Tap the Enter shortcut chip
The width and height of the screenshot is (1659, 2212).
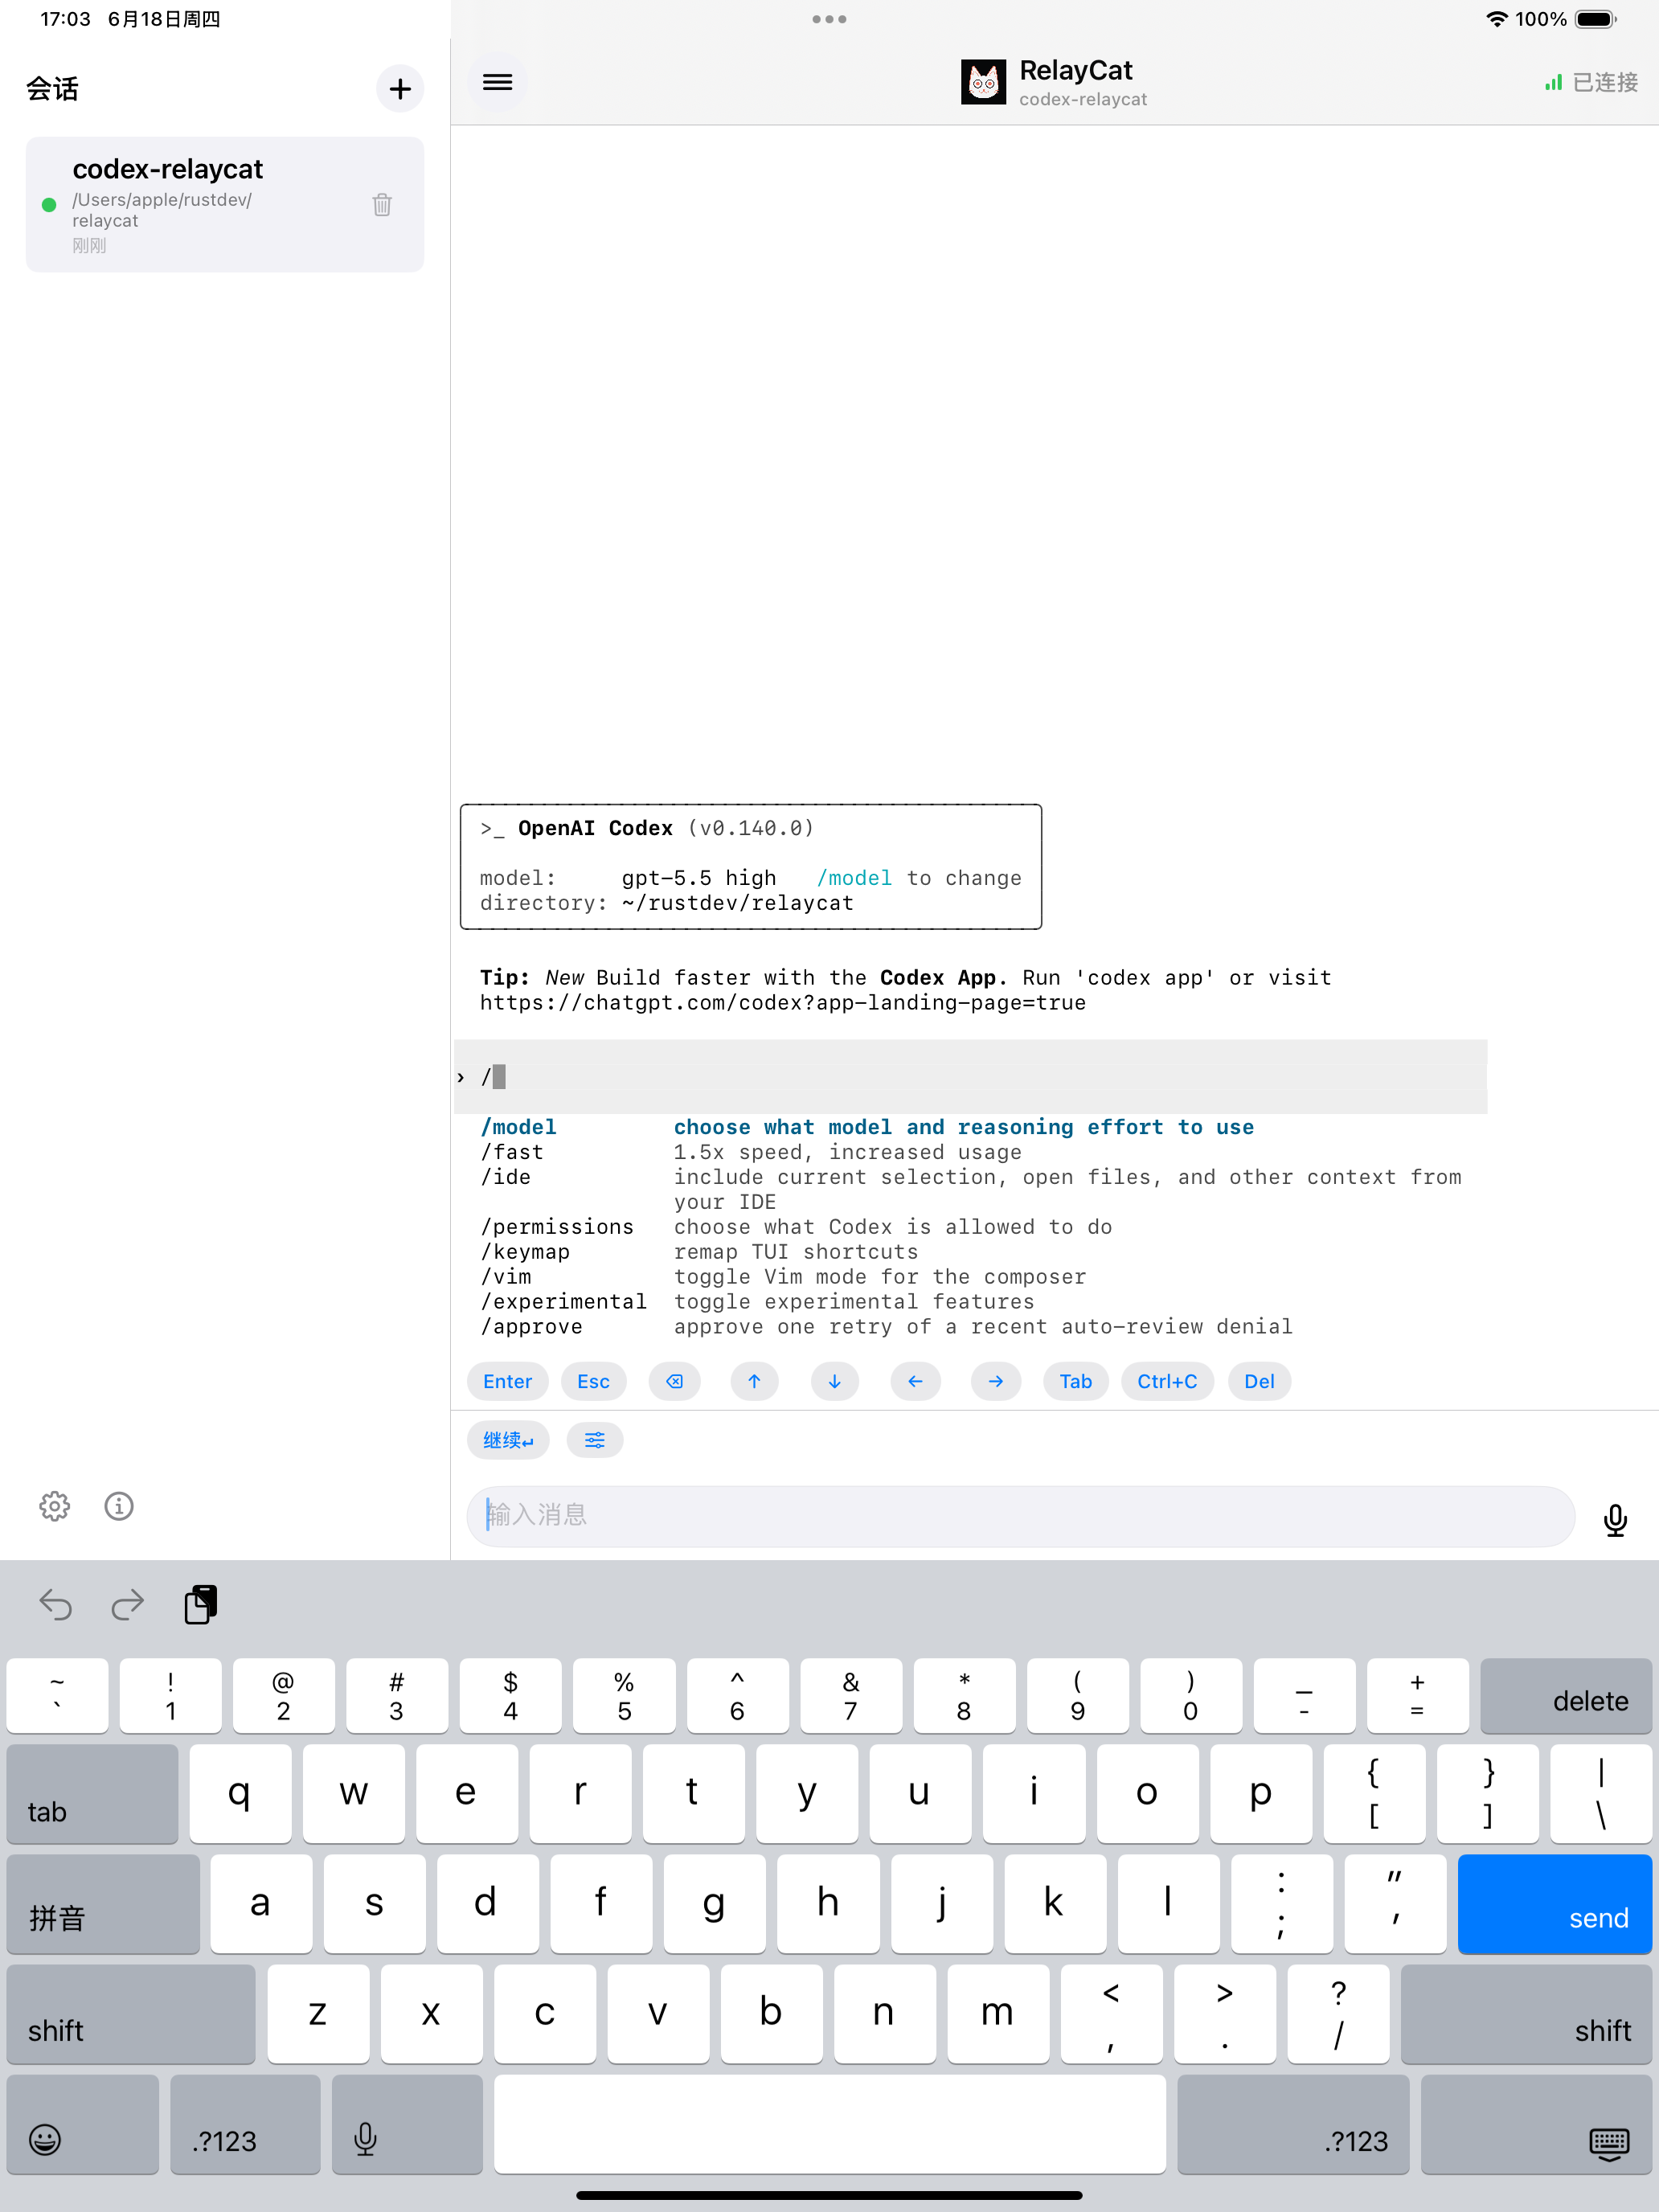click(x=508, y=1381)
